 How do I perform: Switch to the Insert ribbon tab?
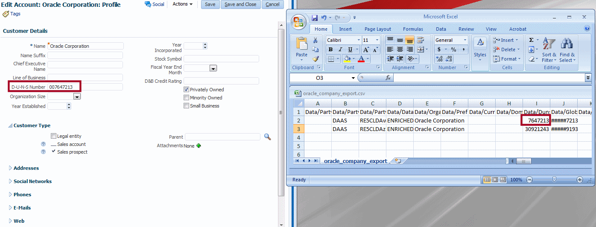345,29
